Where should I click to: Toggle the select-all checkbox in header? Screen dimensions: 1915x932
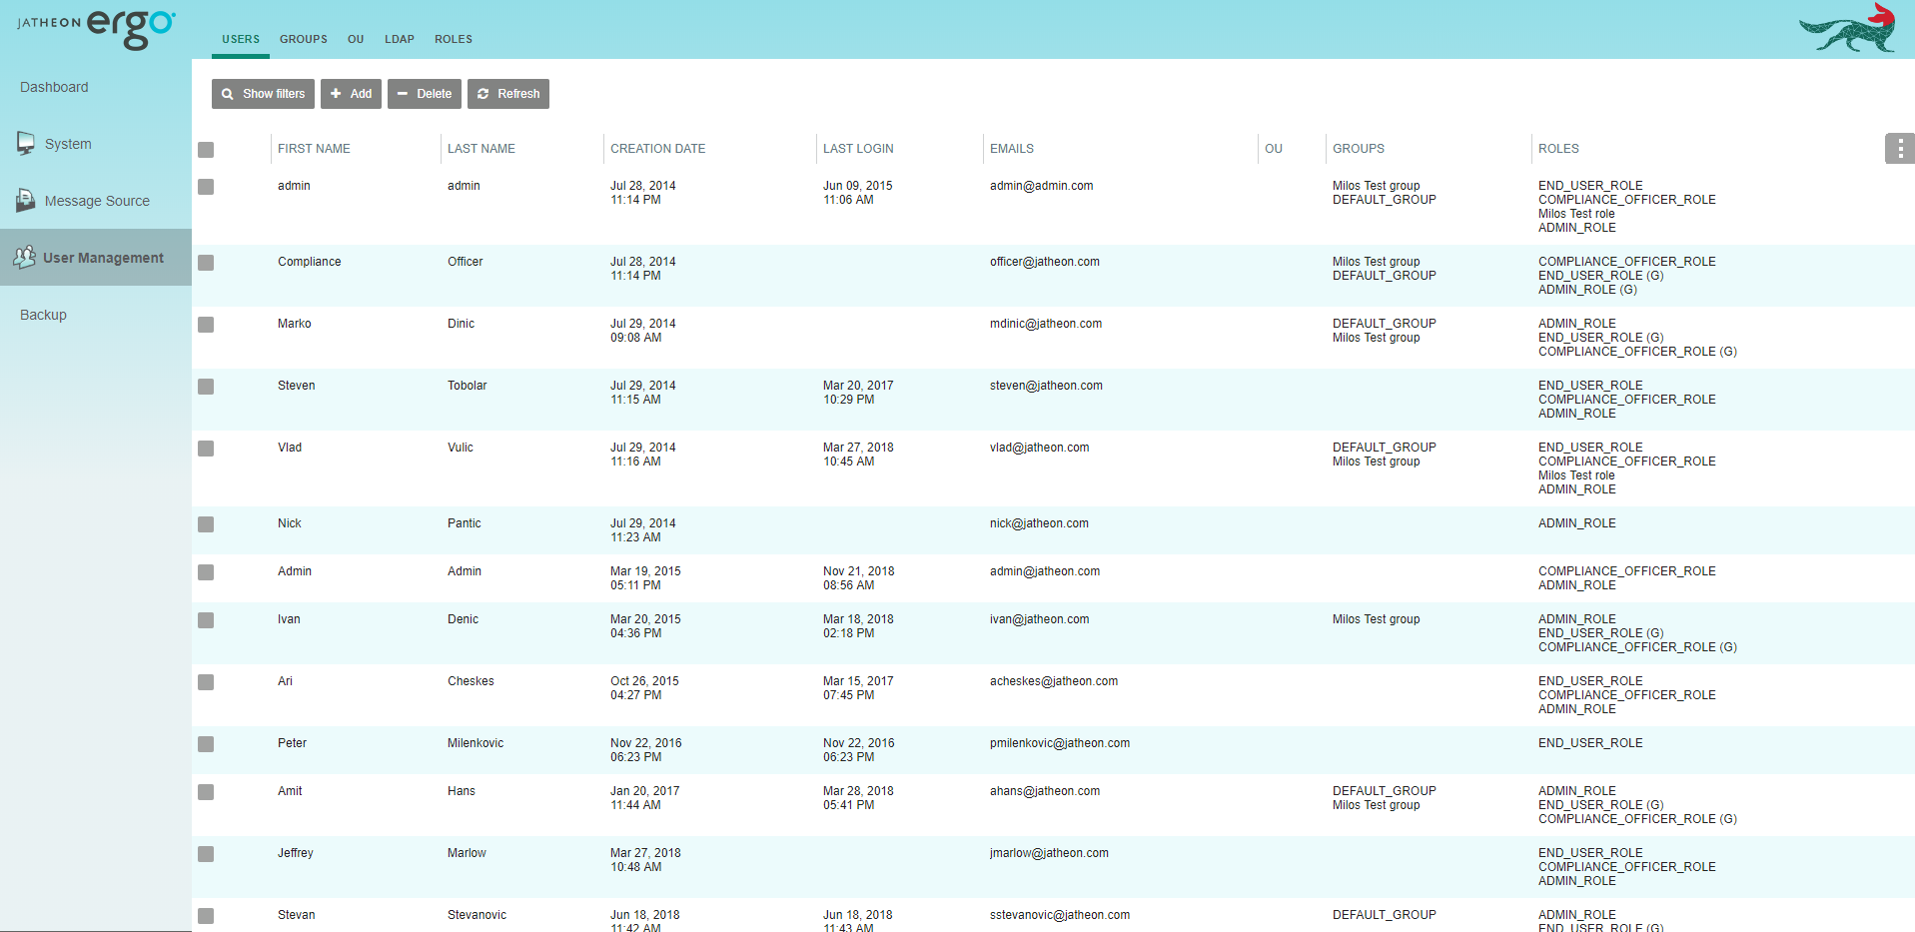tap(206, 150)
